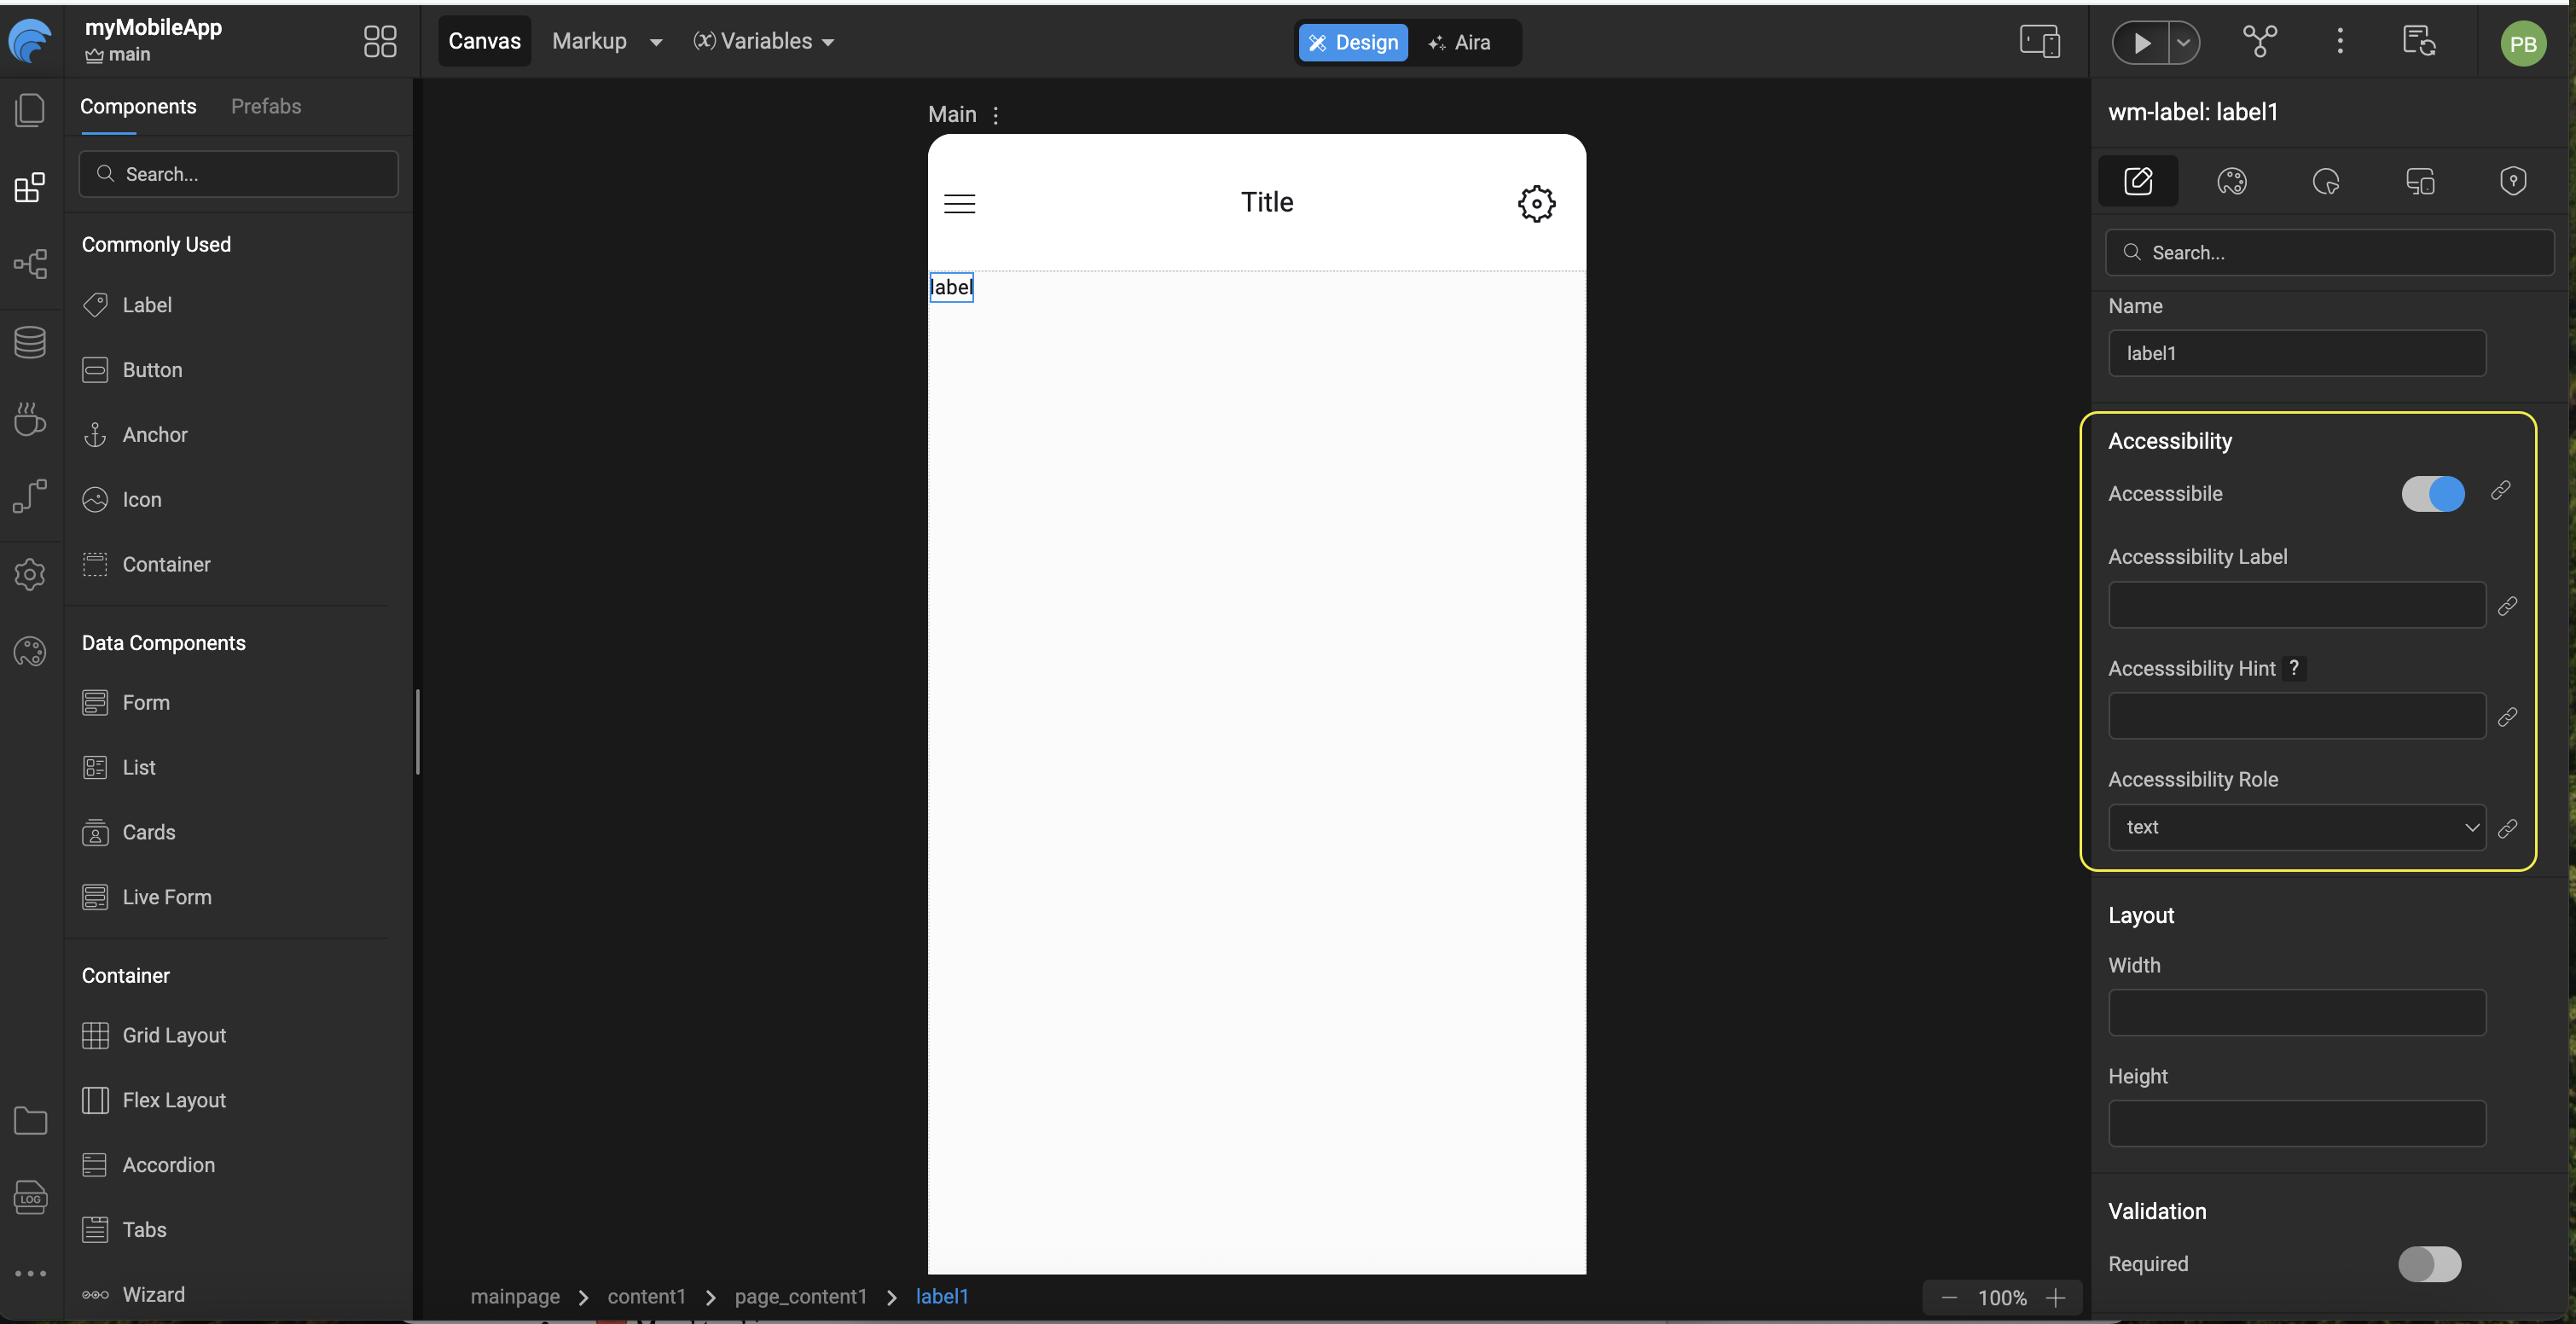The image size is (2576, 1324).
Task: Disable the Accessibile toggle
Action: click(x=2432, y=493)
